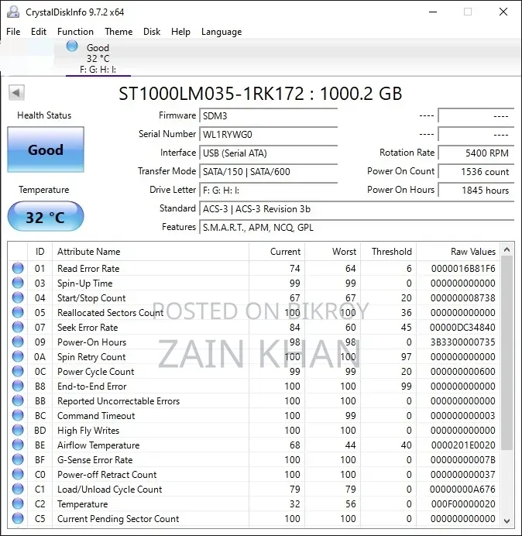Click status orb for End-to-End Error
Viewport: 522px width, 536px height.
pos(18,386)
